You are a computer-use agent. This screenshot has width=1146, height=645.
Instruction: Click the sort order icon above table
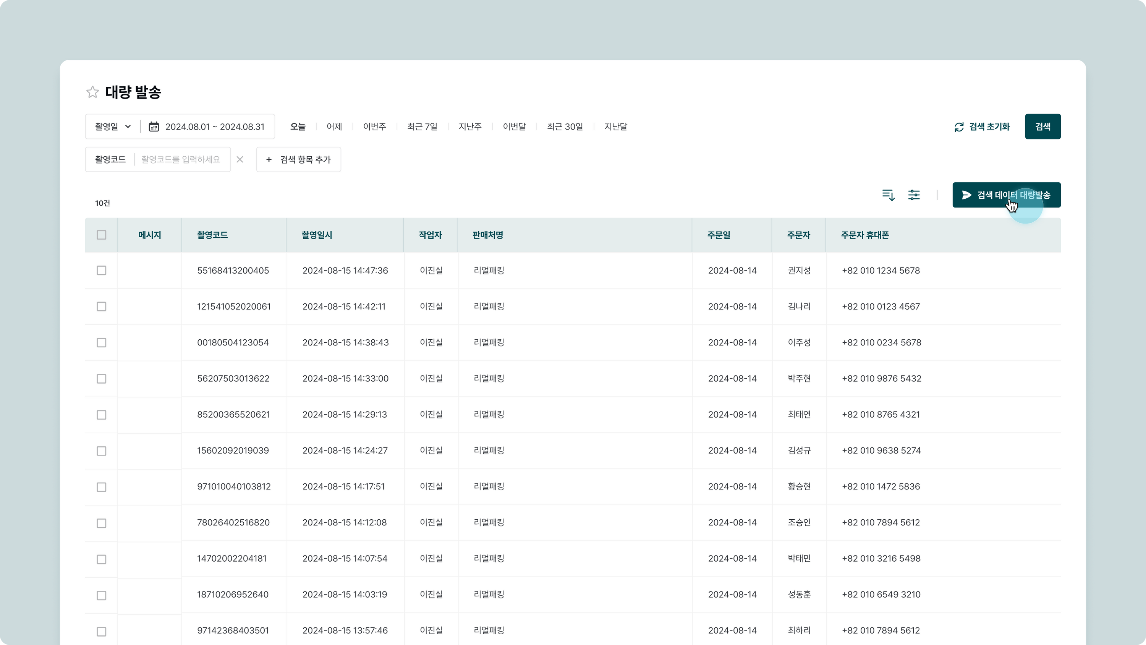[x=888, y=195]
